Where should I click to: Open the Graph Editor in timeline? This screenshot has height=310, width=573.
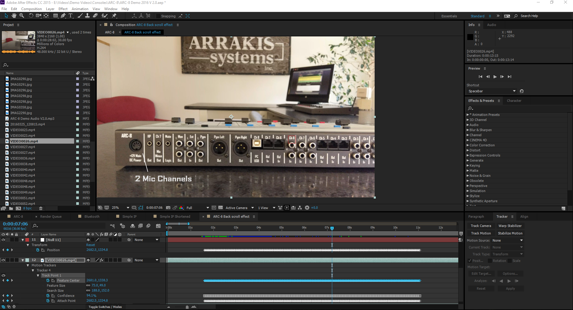[159, 226]
